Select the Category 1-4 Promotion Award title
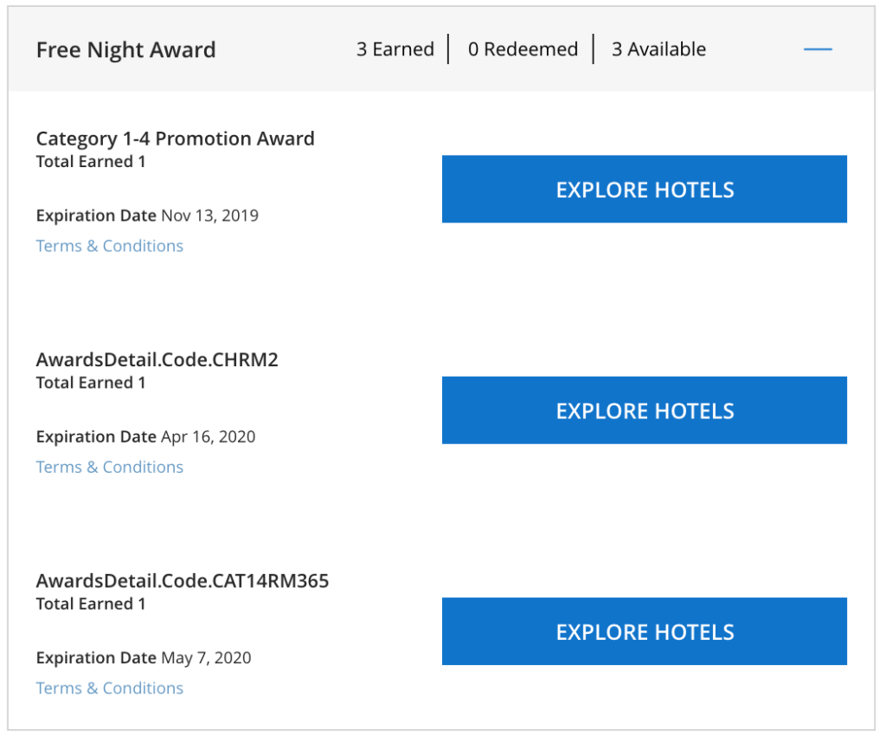886x736 pixels. pos(175,139)
